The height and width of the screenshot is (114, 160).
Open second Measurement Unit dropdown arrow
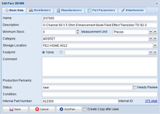(x=155, y=32)
